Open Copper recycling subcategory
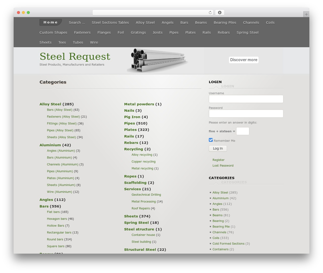Image resolution: width=323 pixels, height=273 pixels. click(x=144, y=162)
